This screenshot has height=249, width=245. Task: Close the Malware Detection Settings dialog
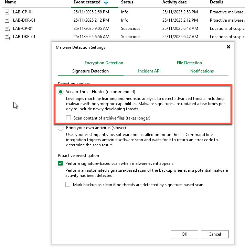click(228, 47)
